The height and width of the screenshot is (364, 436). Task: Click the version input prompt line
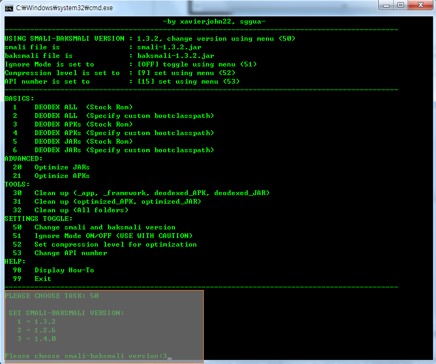(x=86, y=356)
